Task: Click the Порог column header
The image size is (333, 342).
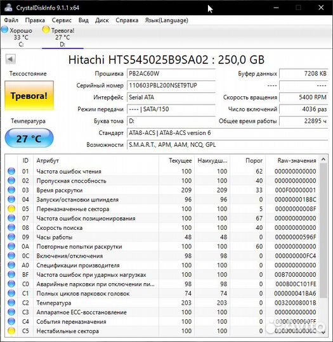Action: [x=247, y=161]
